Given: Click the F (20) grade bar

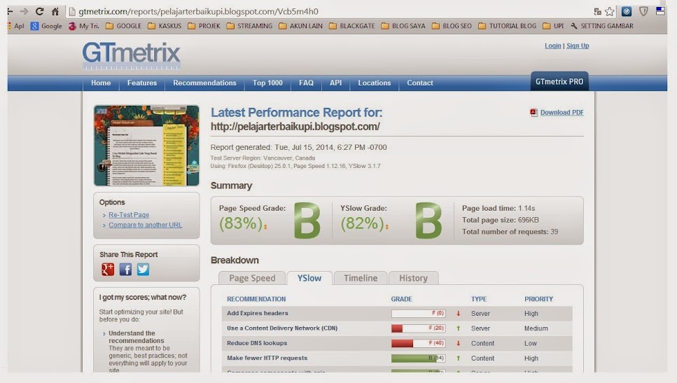Looking at the screenshot, I should pos(418,328).
